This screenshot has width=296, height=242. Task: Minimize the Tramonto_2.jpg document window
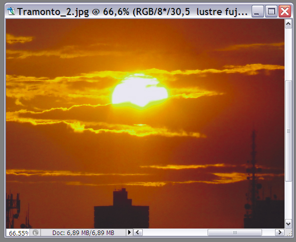point(258,11)
